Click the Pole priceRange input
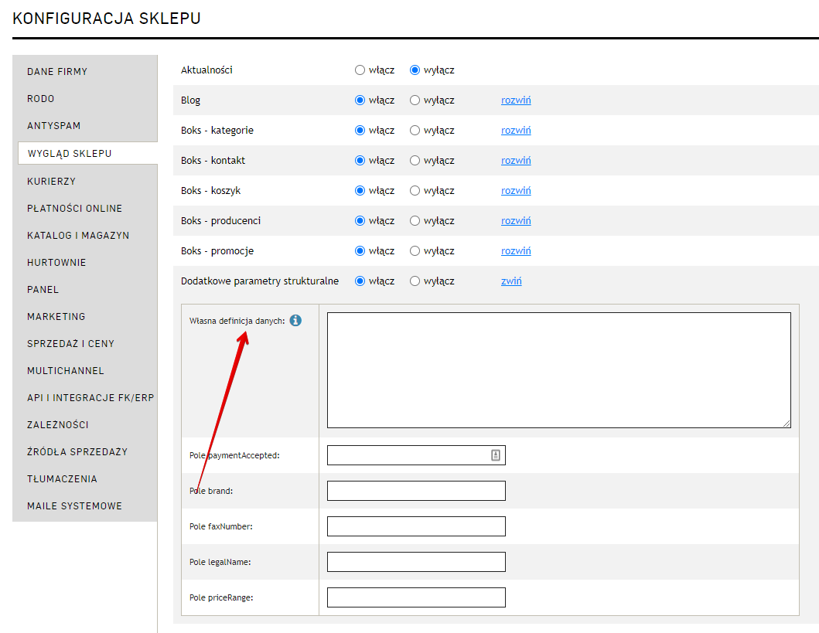The image size is (819, 633). point(416,597)
